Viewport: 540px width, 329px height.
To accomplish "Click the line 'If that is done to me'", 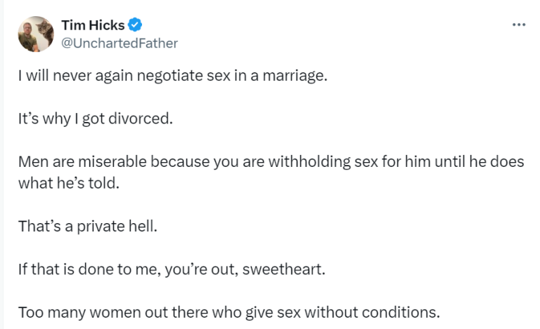I will [172, 269].
